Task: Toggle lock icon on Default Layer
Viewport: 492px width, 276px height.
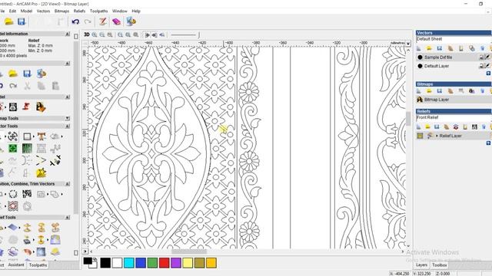Action: pos(481,66)
